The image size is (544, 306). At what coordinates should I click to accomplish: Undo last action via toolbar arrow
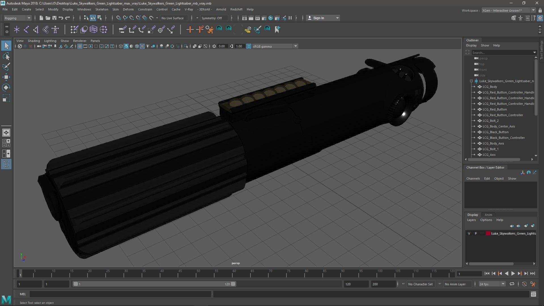61,18
